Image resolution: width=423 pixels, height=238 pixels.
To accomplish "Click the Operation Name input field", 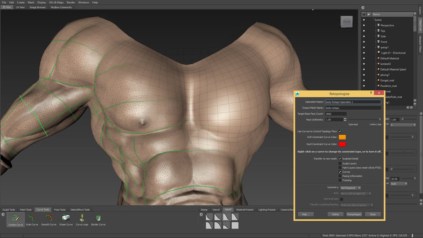I will [352, 102].
